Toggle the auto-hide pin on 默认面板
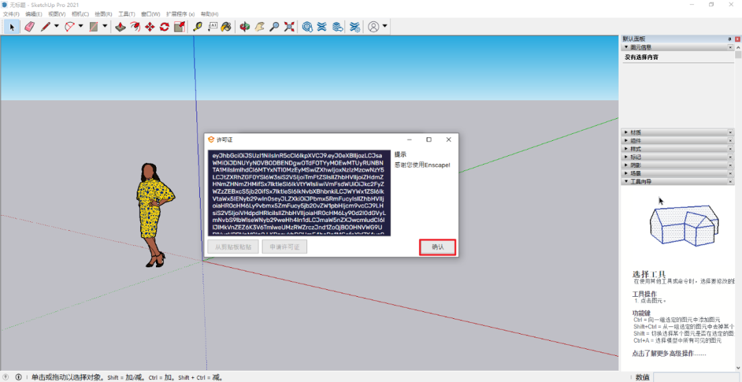This screenshot has height=382, width=742. 730,39
